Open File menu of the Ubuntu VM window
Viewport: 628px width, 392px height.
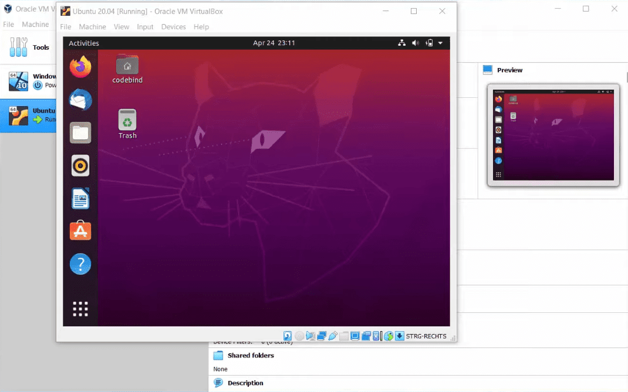[x=66, y=27]
